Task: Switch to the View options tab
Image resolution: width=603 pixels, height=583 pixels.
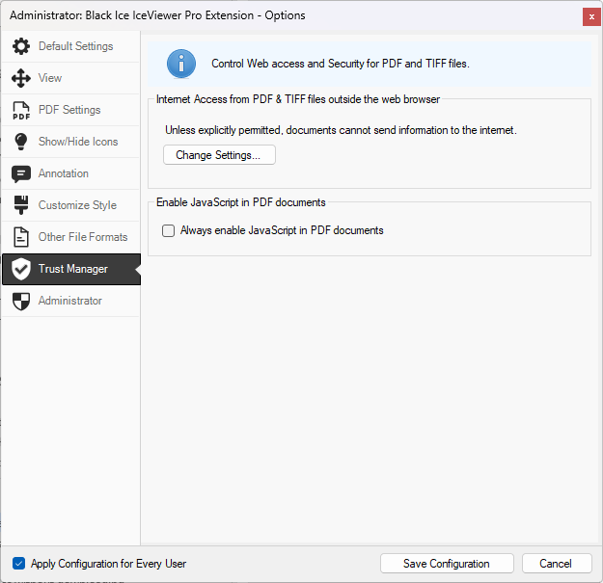Action: point(70,78)
